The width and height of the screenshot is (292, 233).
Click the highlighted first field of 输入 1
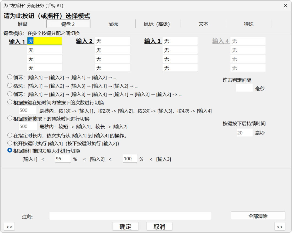[x=45, y=41]
